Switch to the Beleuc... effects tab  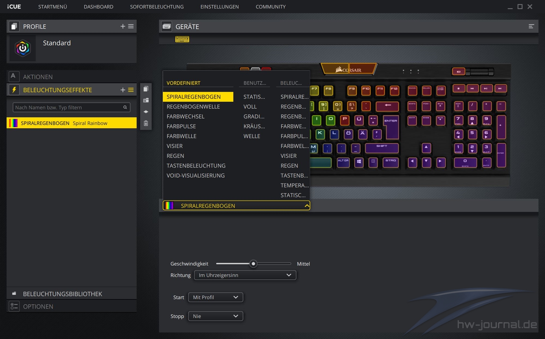291,83
